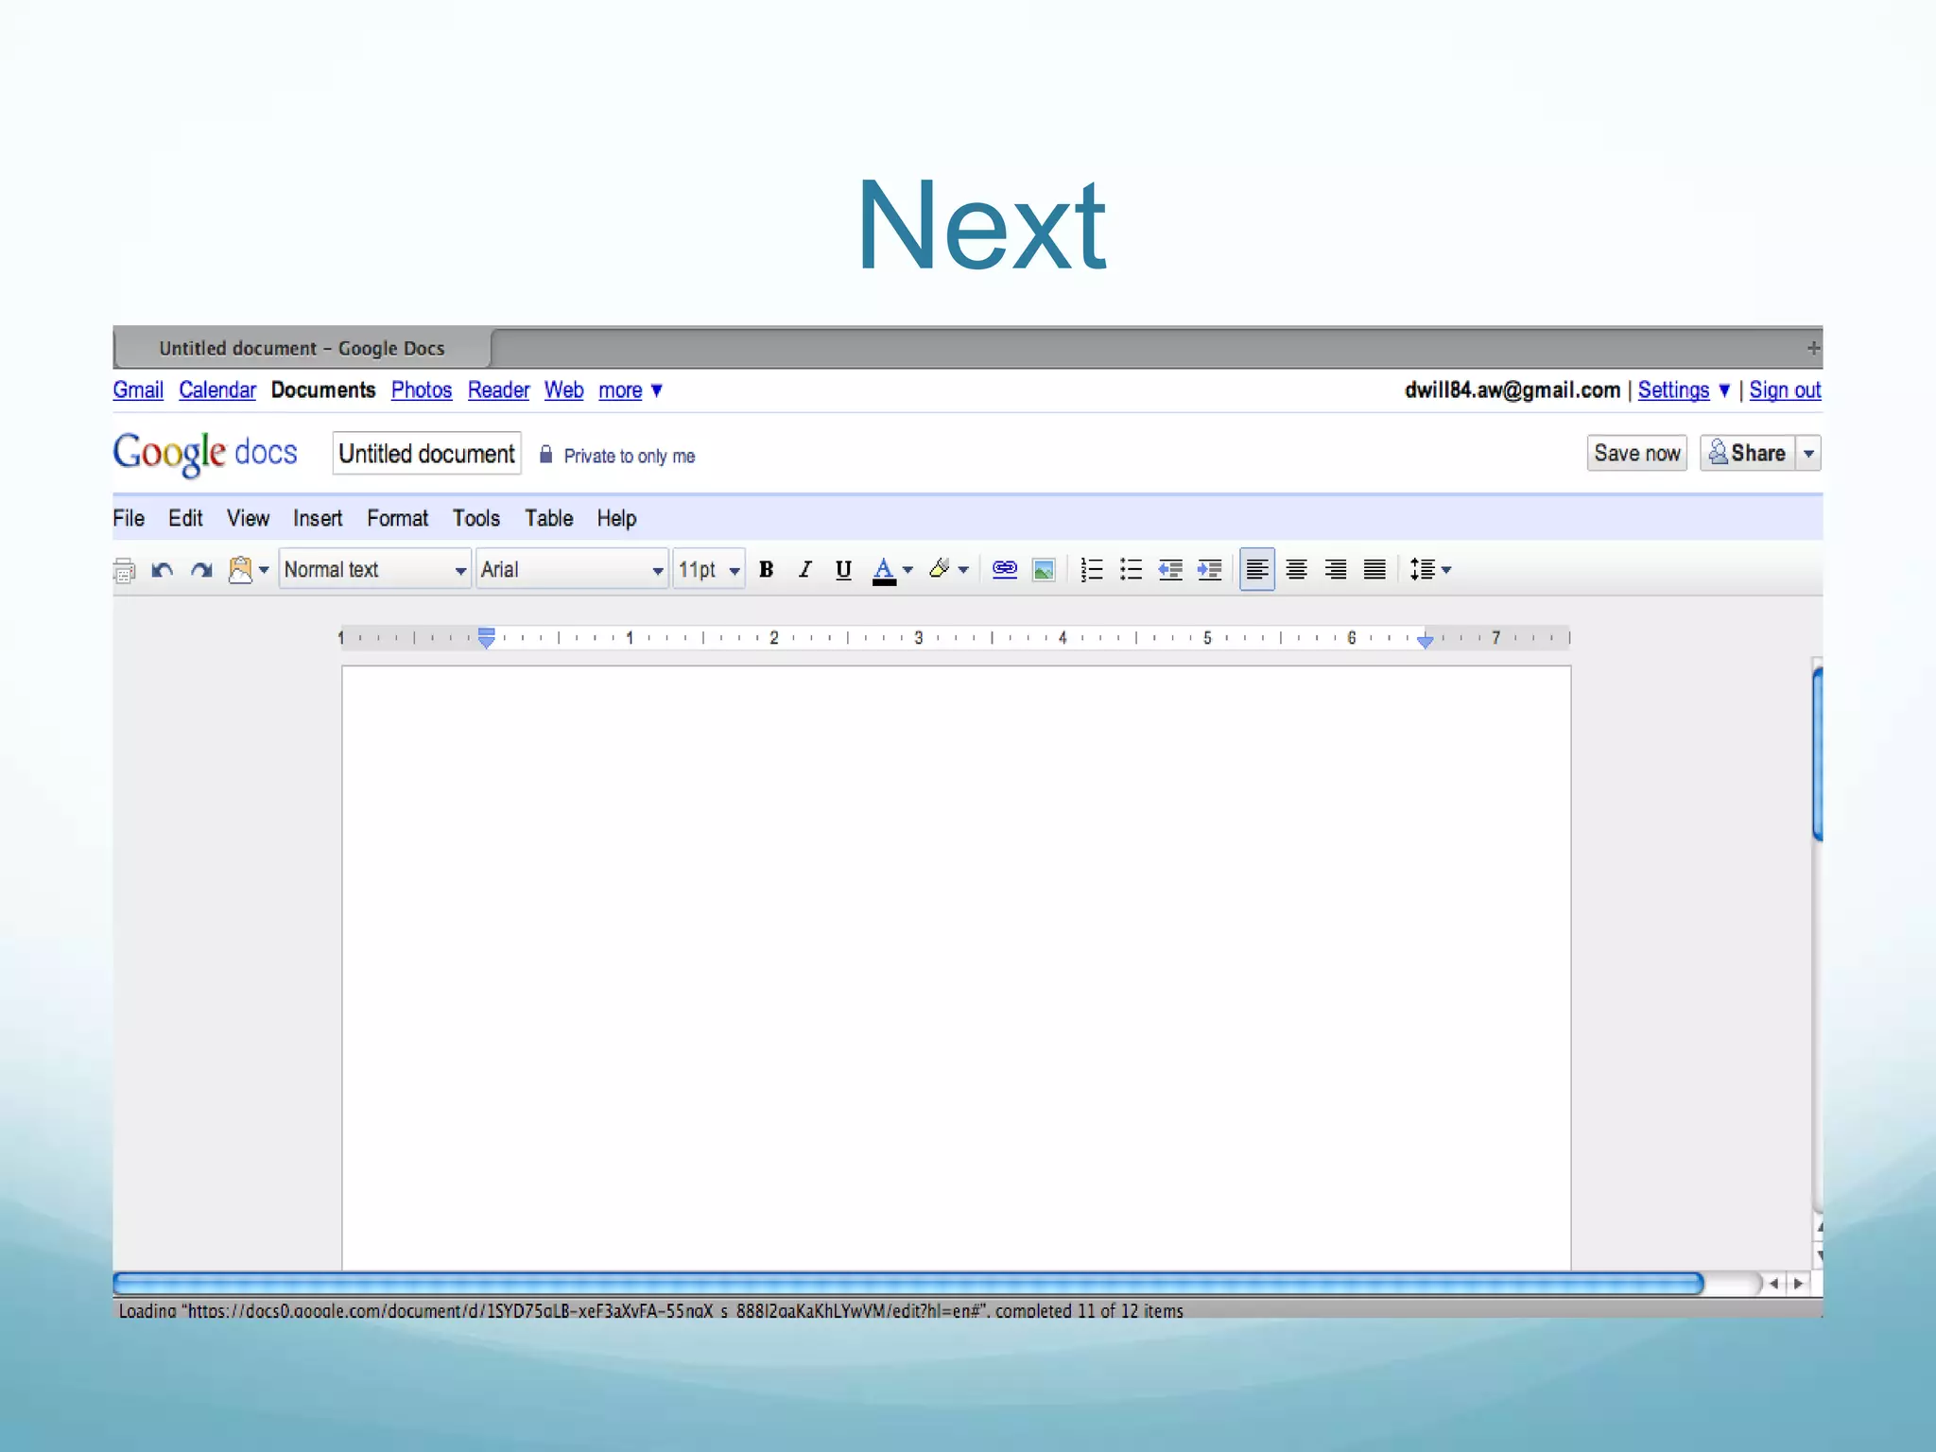Screen dimensions: 1936x1452
Task: Click the Insert link icon
Action: pos(1004,569)
